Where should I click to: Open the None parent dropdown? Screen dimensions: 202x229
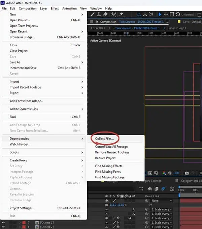click(162, 201)
